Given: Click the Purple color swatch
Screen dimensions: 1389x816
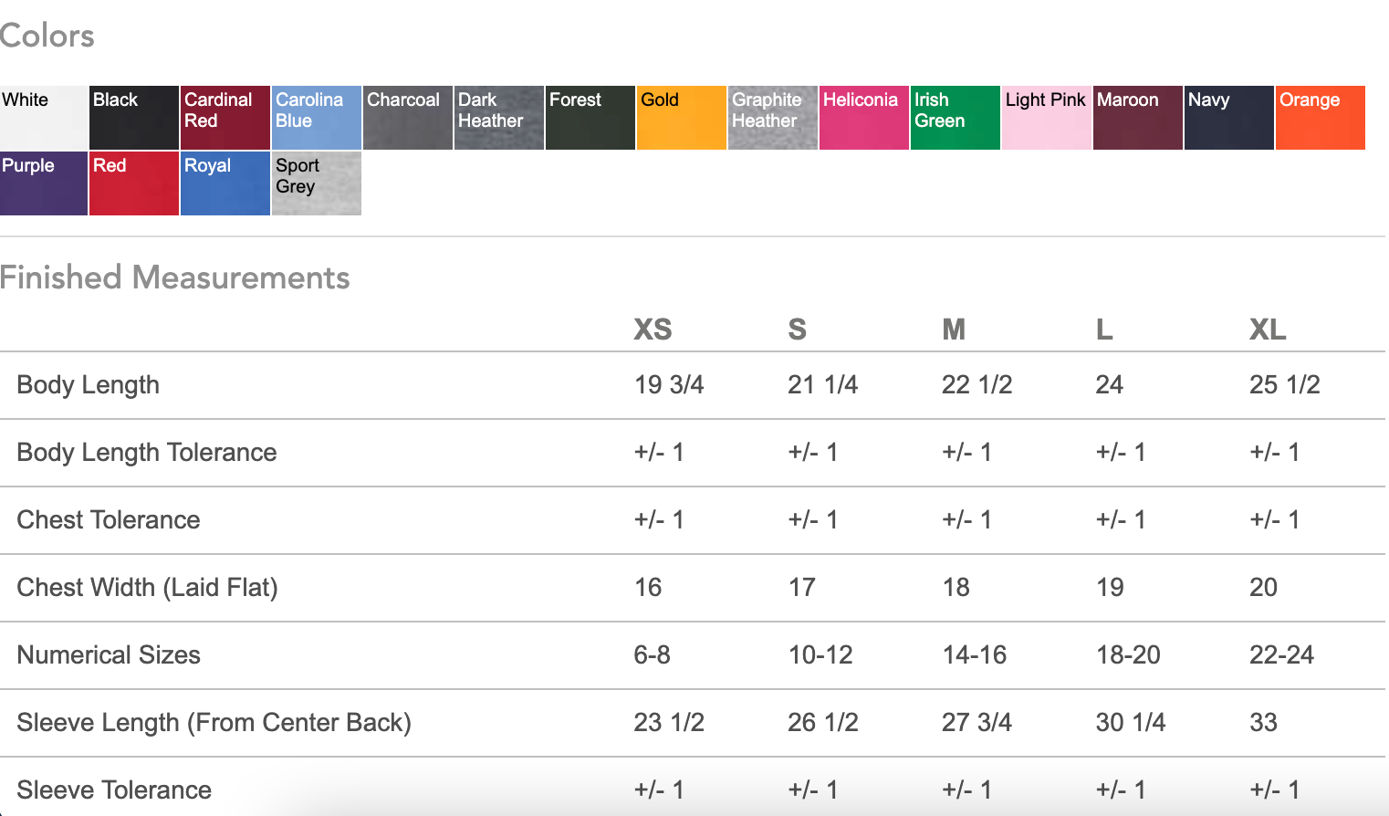Looking at the screenshot, I should [44, 183].
